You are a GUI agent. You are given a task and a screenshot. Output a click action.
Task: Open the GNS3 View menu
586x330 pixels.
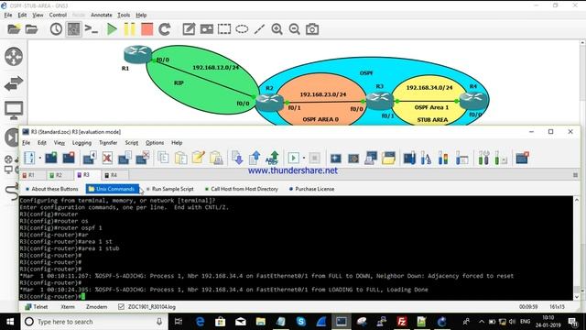pos(38,15)
